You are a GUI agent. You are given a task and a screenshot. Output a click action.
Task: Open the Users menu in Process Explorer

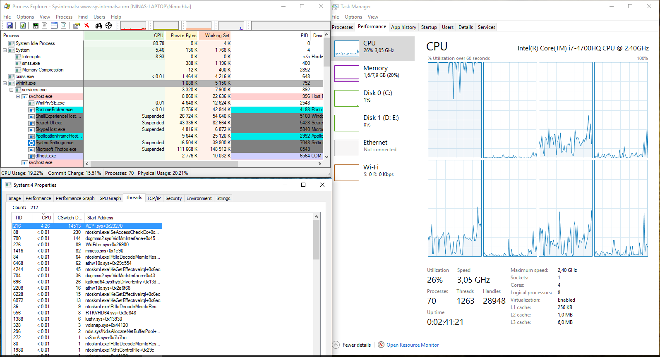pyautogui.click(x=99, y=17)
